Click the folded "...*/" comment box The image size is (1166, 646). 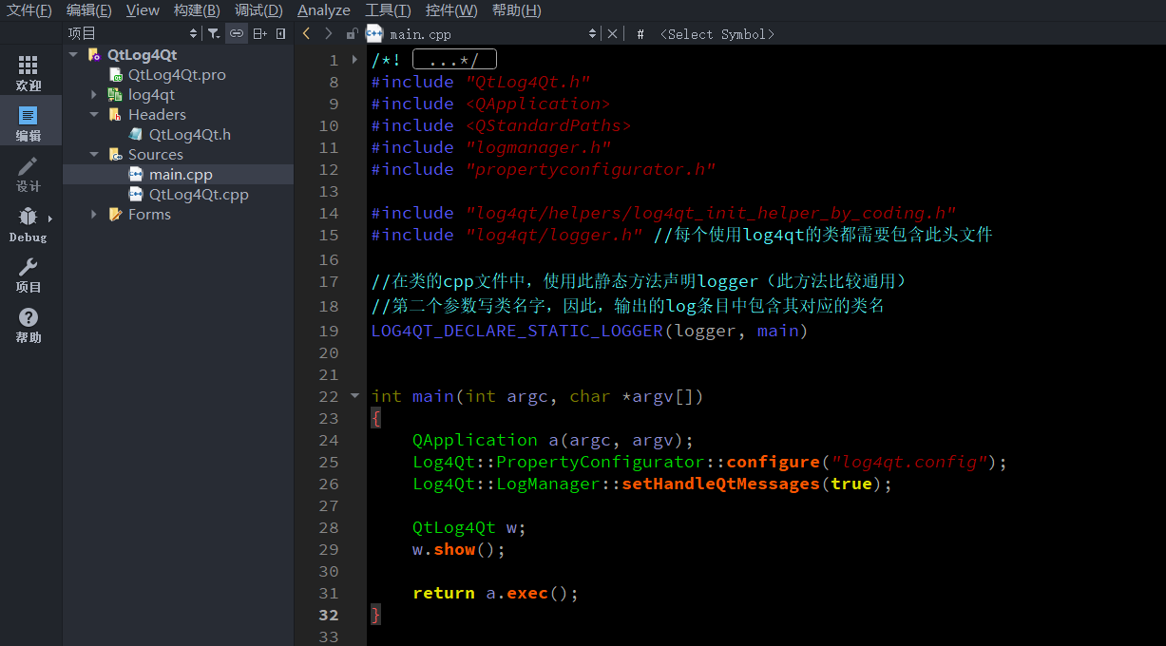[x=454, y=60]
